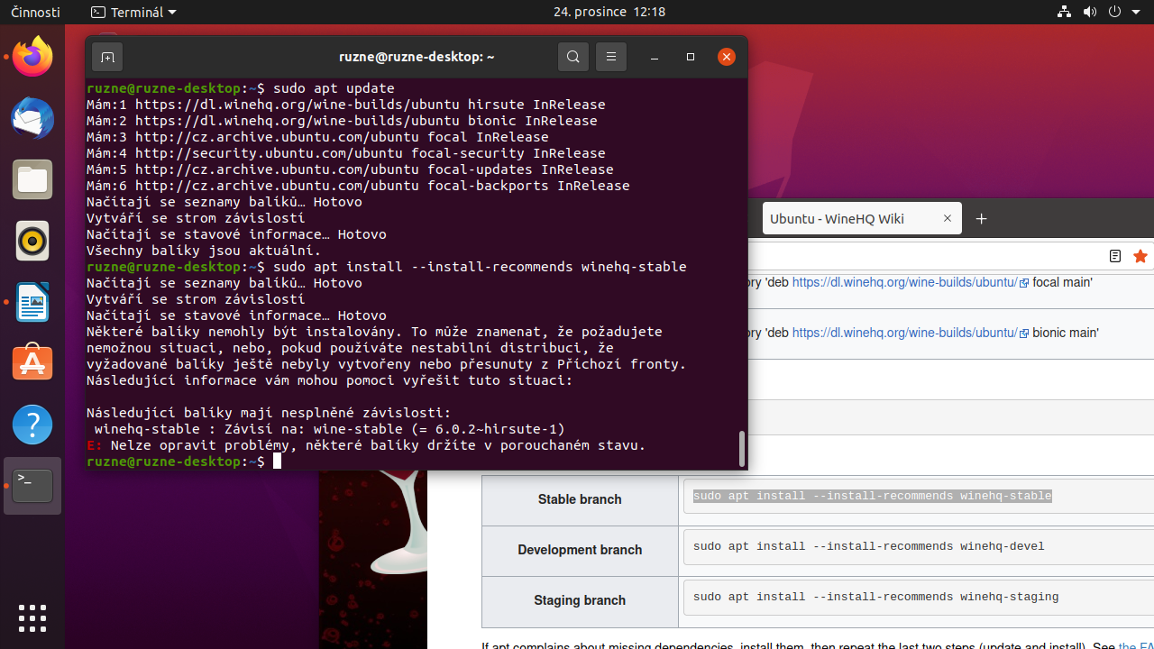Click the terminal title ruzne@ruzne-desktop: ~
This screenshot has width=1154, height=649.
(x=417, y=57)
